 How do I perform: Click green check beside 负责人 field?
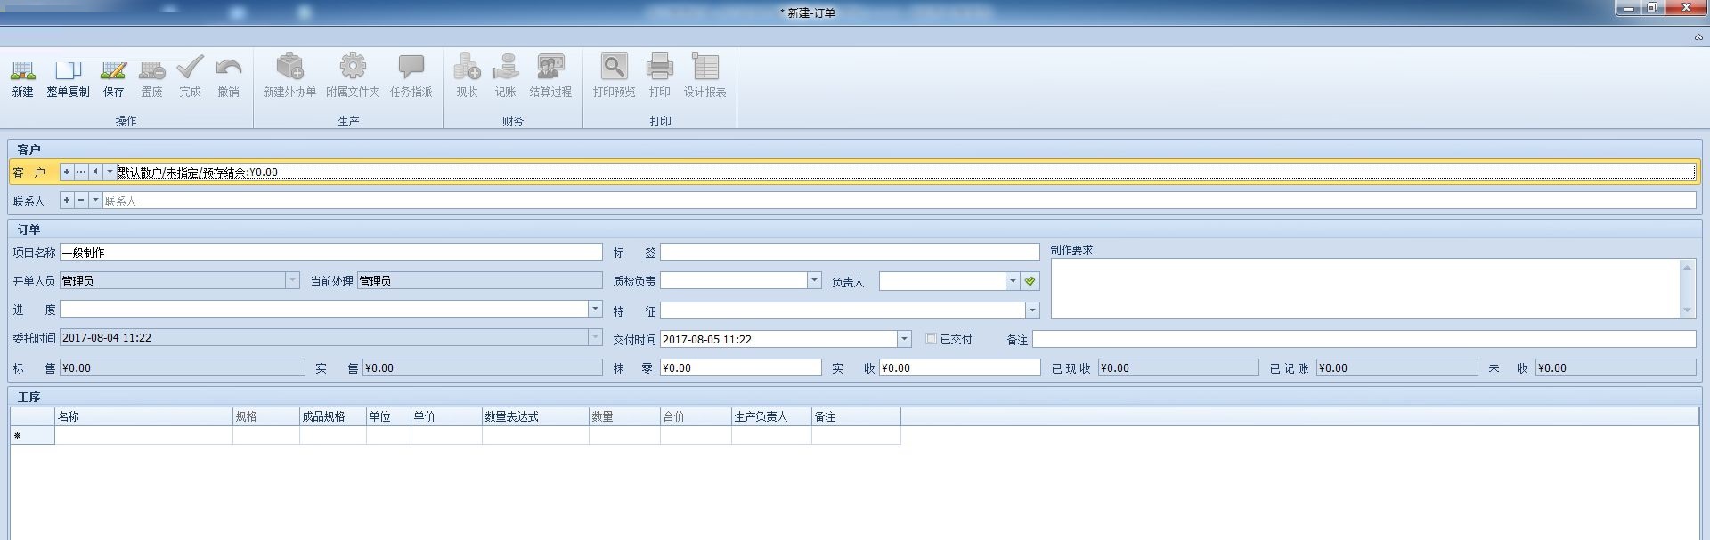[x=1030, y=281]
